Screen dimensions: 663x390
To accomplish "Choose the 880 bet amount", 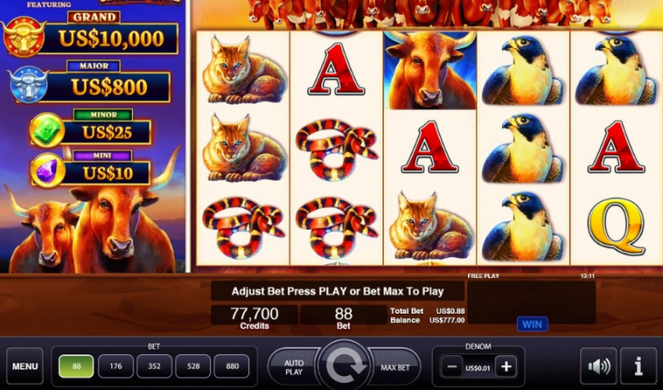I will 232,366.
